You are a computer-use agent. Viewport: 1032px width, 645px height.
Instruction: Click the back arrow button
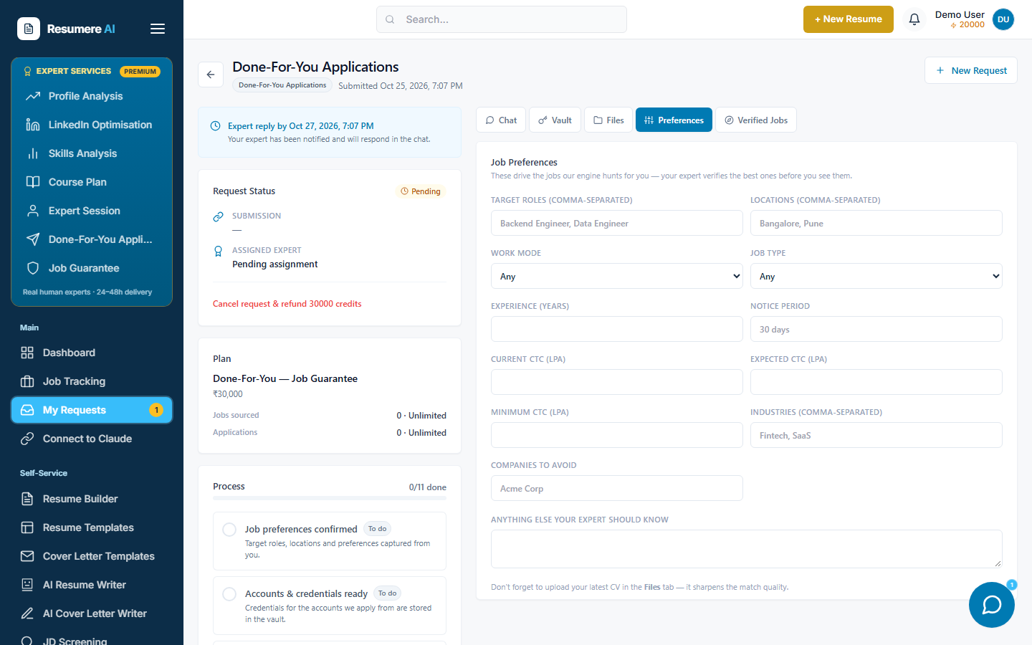click(211, 75)
